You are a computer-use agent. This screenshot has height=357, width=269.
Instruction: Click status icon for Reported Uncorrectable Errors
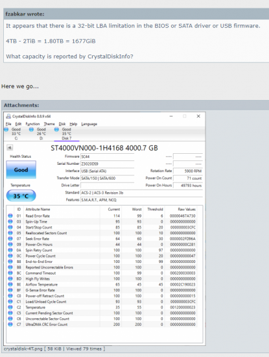point(10,267)
